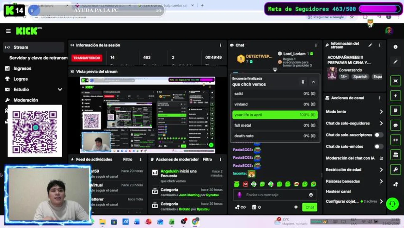Expand Chat de solo-seguidores options
The height and width of the screenshot is (228, 404).
click(x=381, y=123)
